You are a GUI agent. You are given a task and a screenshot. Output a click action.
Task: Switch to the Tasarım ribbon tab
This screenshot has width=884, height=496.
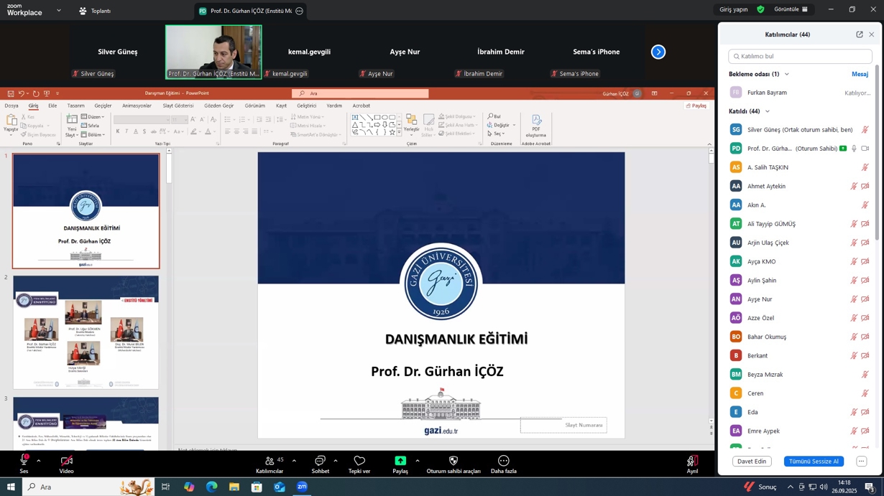pos(75,106)
